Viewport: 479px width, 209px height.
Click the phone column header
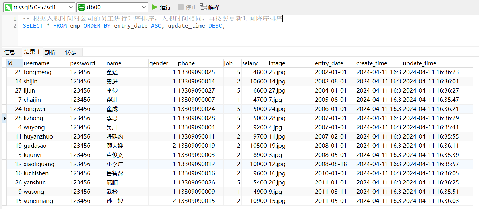[x=200, y=63]
